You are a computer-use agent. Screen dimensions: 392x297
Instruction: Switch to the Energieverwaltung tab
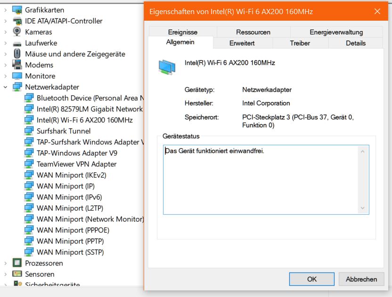click(x=336, y=32)
